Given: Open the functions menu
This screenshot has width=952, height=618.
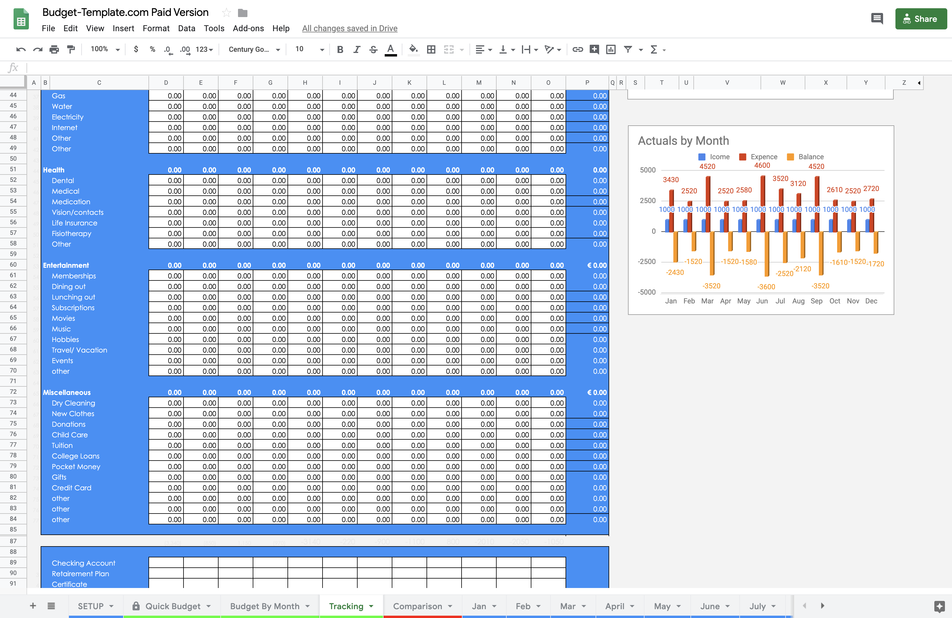Looking at the screenshot, I should 655,49.
